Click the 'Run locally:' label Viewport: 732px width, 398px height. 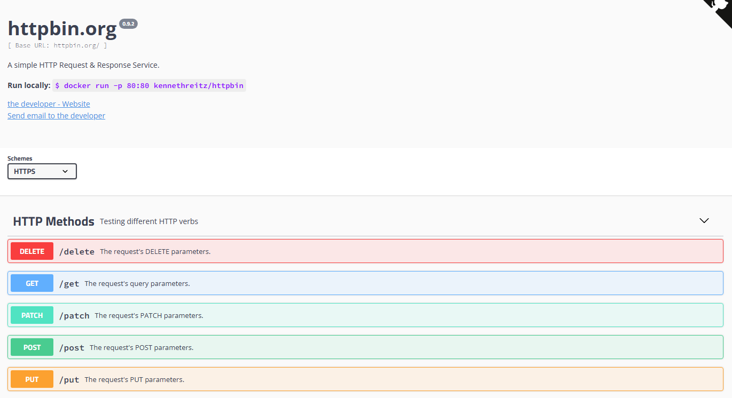(x=29, y=85)
